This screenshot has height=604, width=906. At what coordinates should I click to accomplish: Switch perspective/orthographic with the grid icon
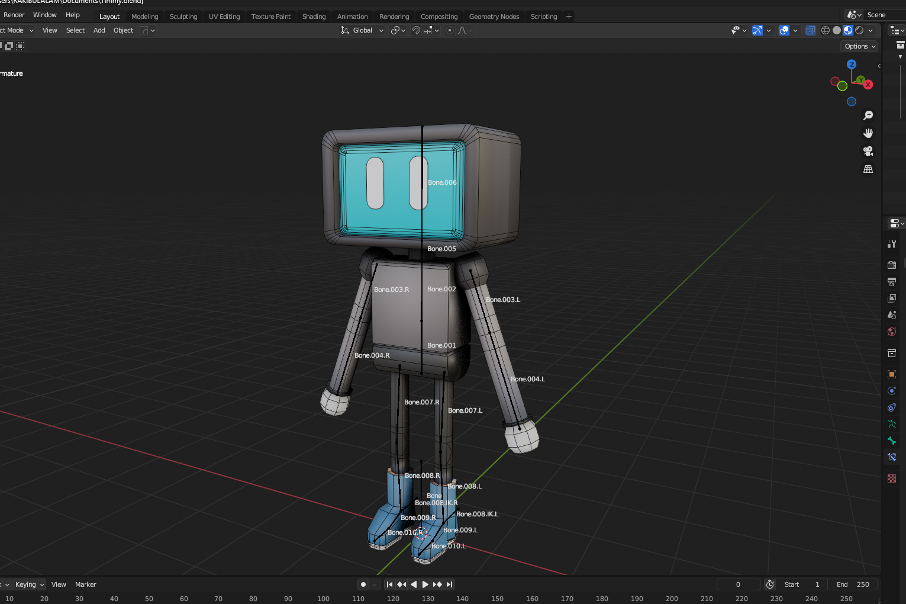tap(868, 169)
